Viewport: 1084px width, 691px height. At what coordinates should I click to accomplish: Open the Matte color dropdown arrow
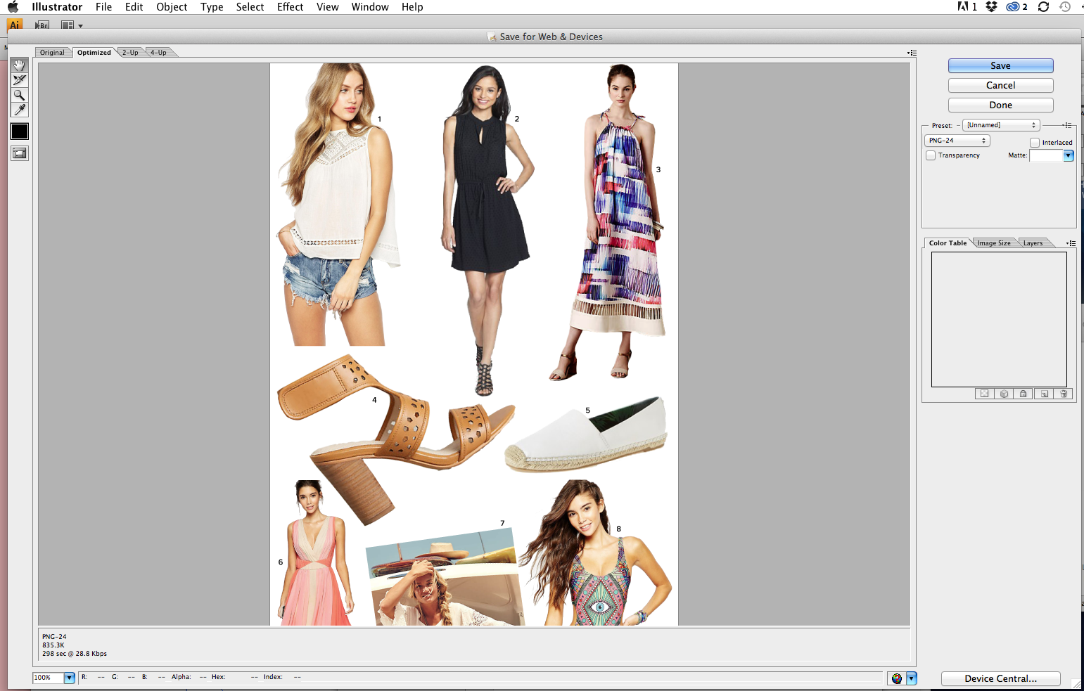tap(1069, 156)
